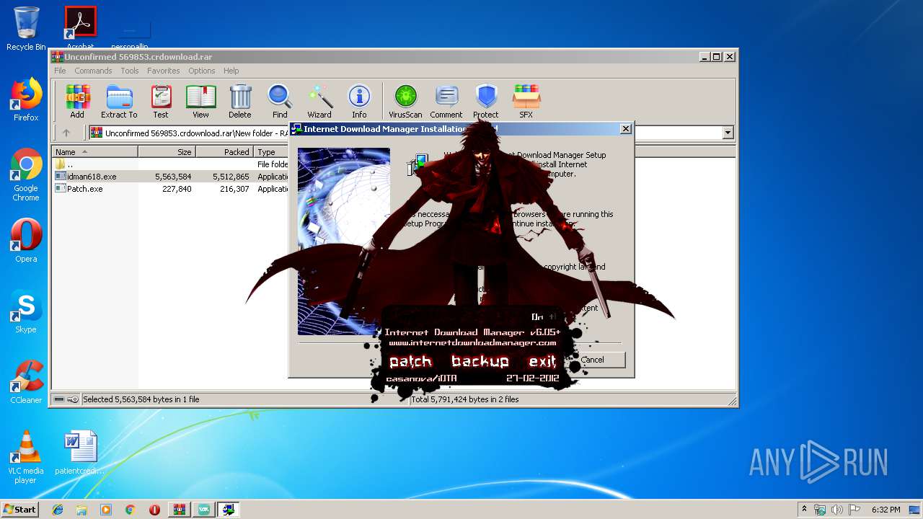The image size is (923, 519).
Task: Click the Action Center flag tray icon
Action: pos(854,510)
